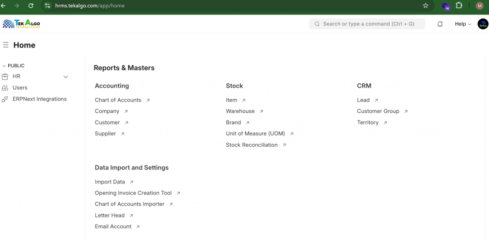Open the Chart of Accounts link

pos(118,100)
